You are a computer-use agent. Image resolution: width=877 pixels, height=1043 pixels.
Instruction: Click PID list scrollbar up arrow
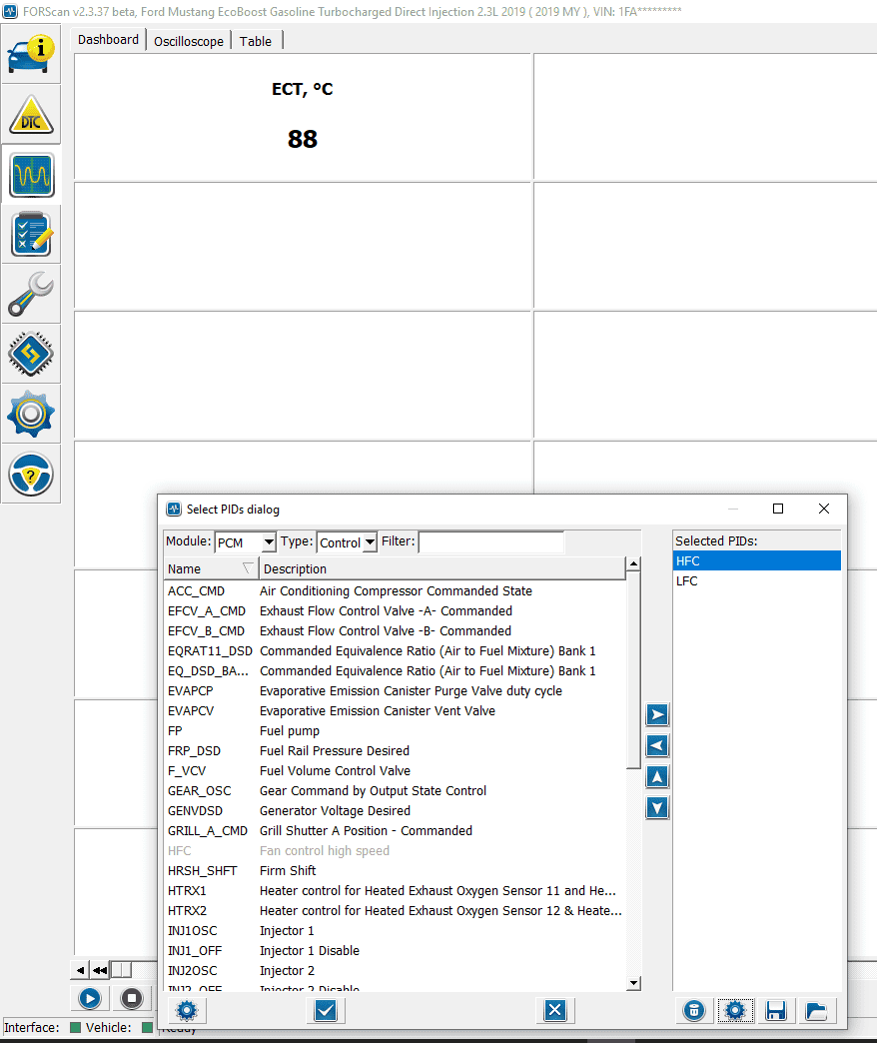coord(633,564)
